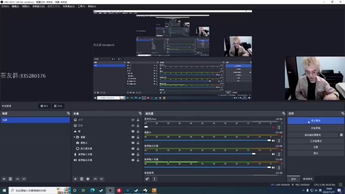This screenshot has height=194, width=345.
Task: Open the Windows Start menu
Action: (x=4, y=190)
